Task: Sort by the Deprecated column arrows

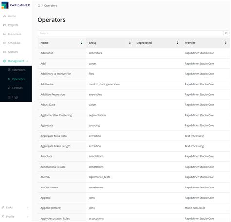Action: (177, 43)
